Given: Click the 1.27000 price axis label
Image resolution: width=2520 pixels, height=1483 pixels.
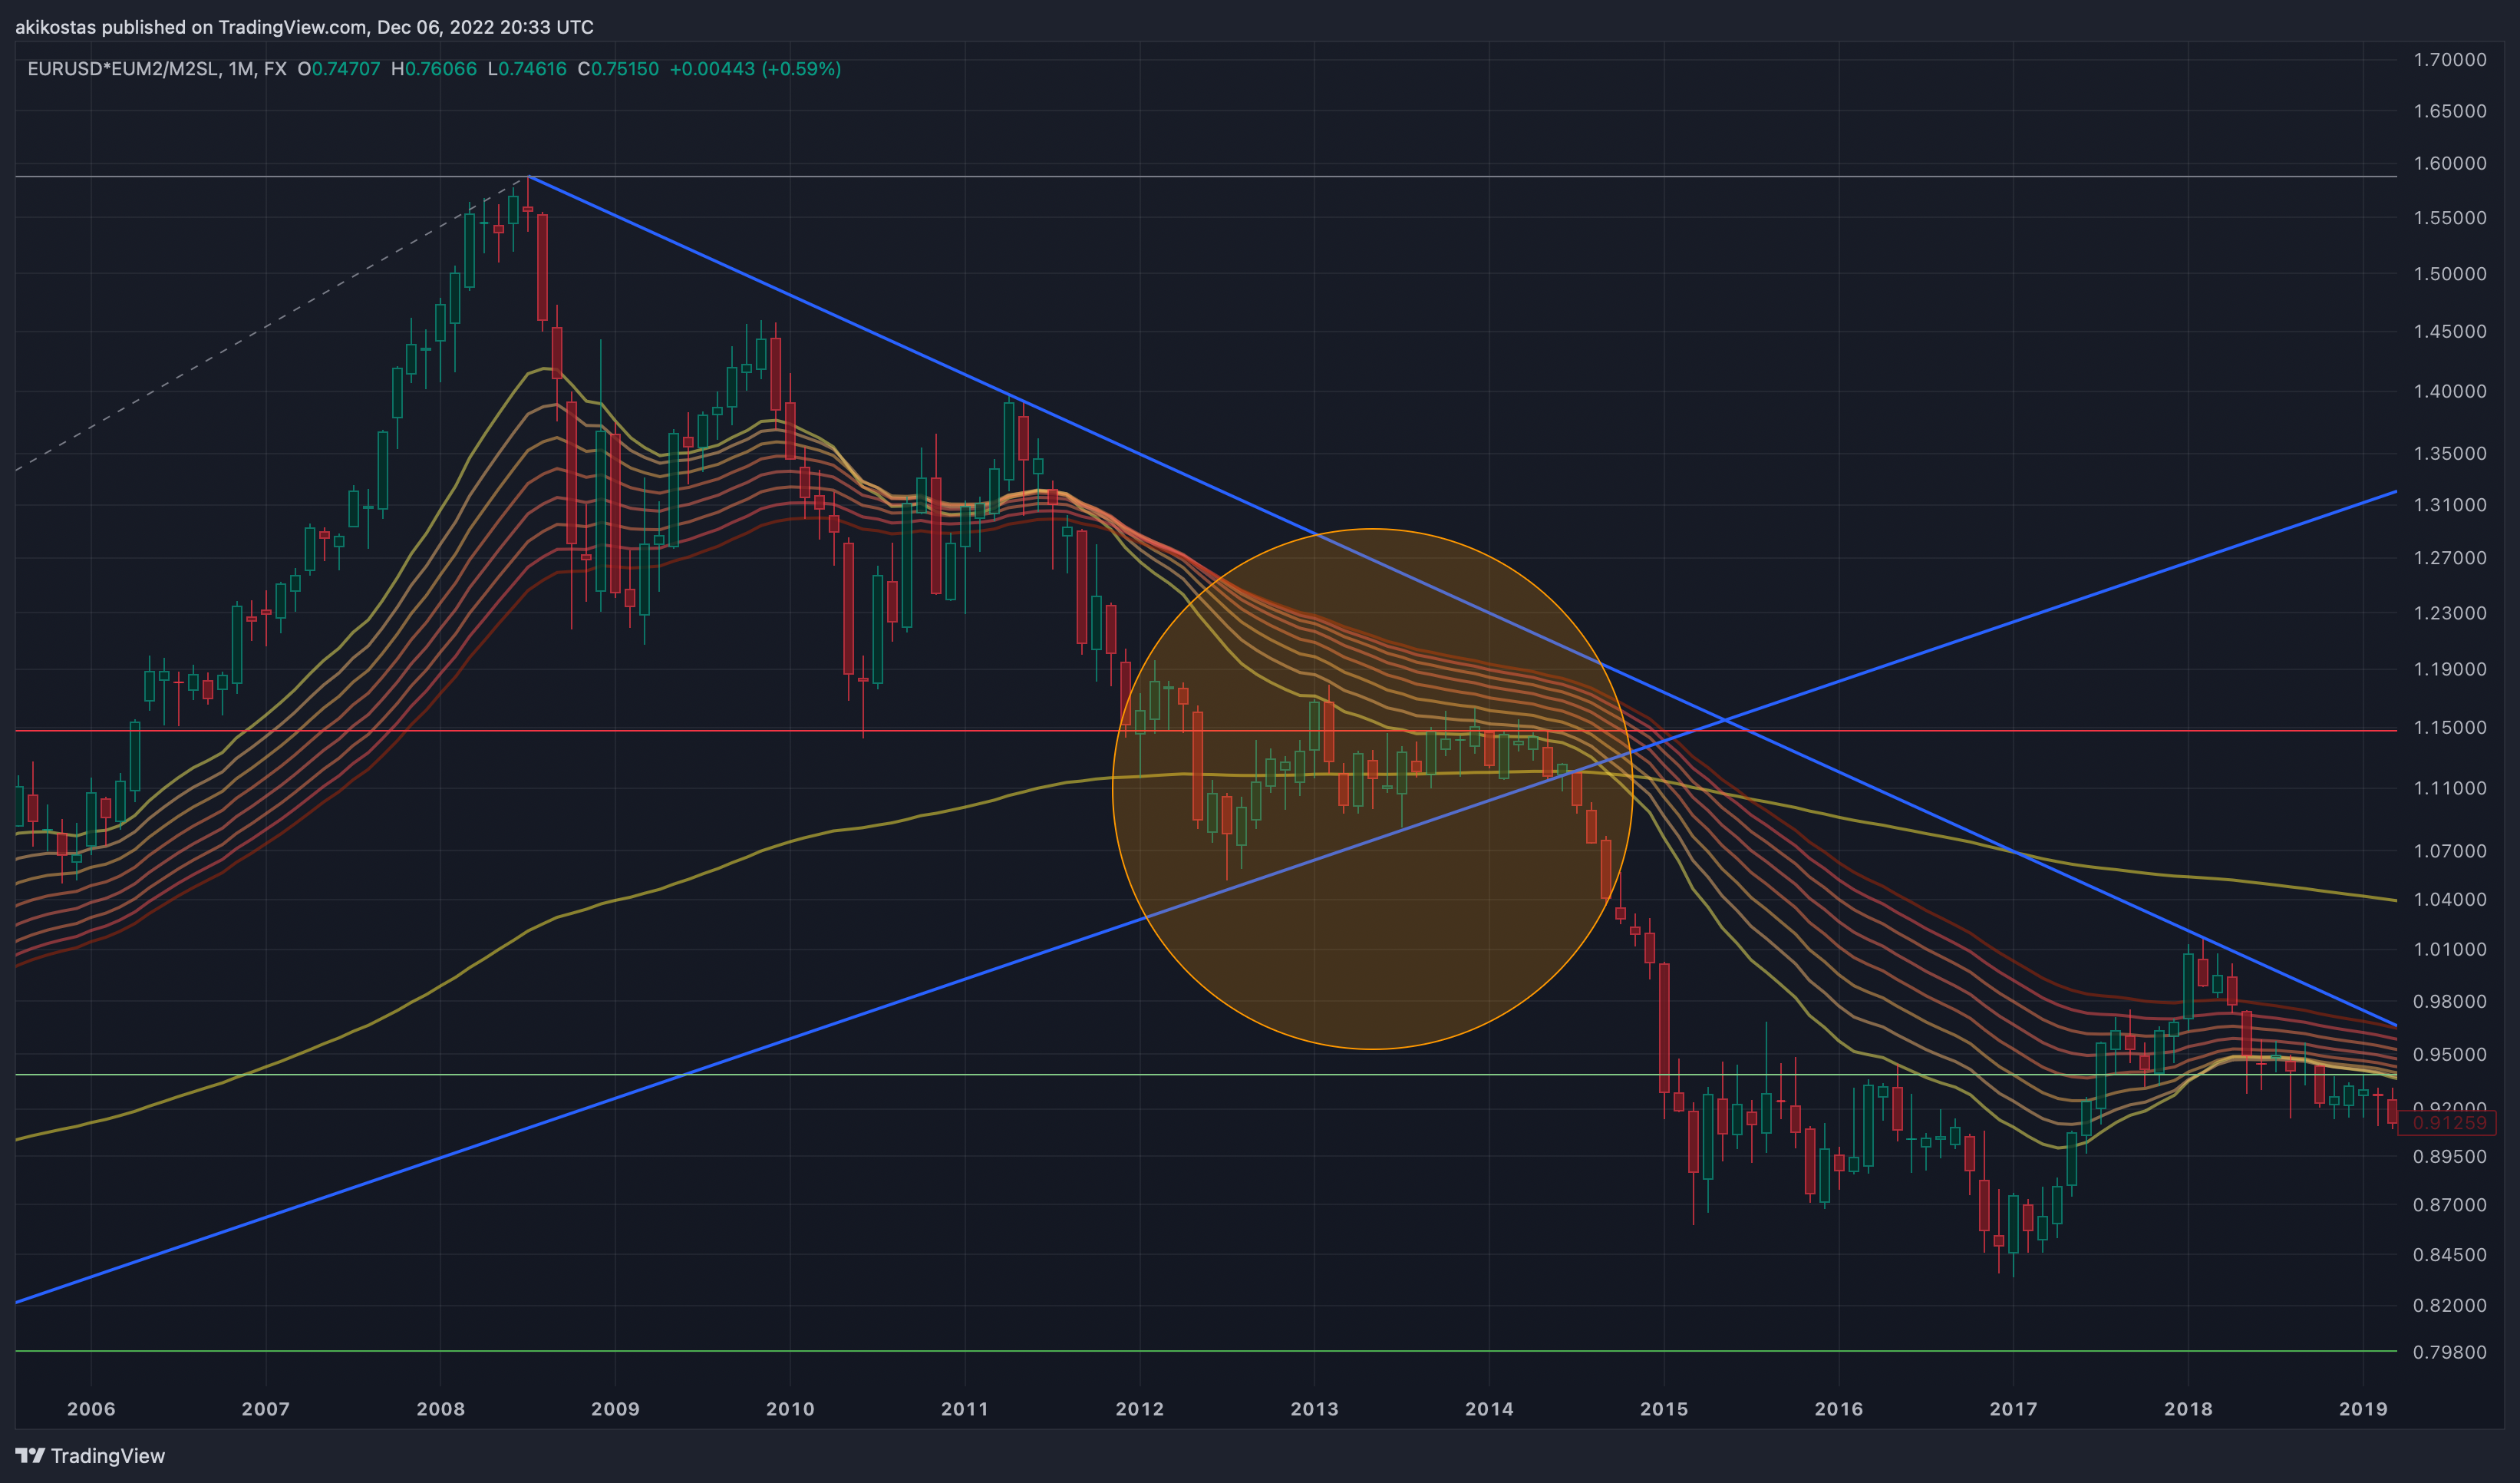Looking at the screenshot, I should [x=2450, y=558].
